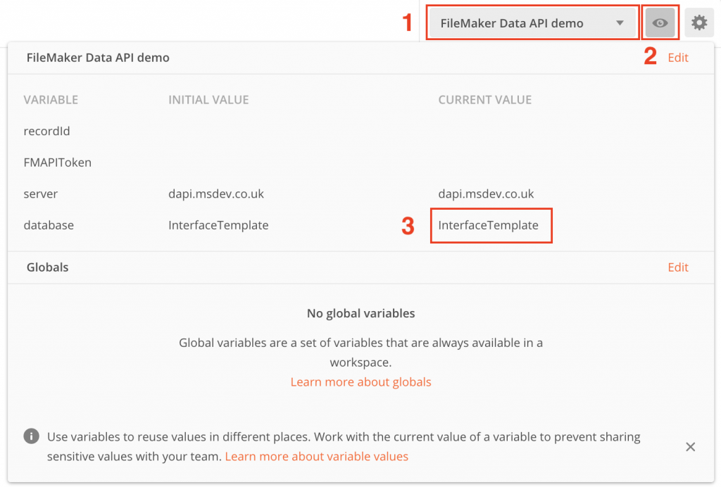This screenshot has height=487, width=721.
Task: Expand the FileMaker Data API demo environment dropdown
Action: tap(532, 22)
